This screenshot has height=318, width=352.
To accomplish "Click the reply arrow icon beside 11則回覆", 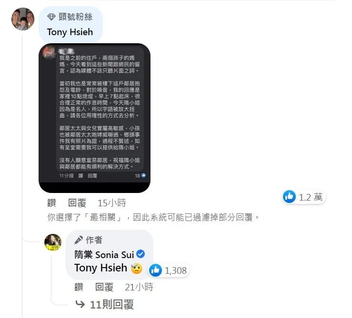I will coord(80,304).
